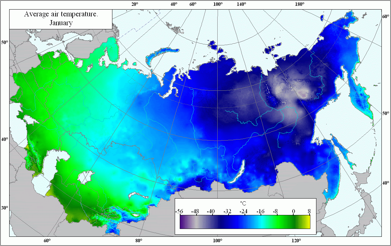This screenshot has height=246, width=391.
Task: Click the "50°" label on the right edge
Action: 386,113
